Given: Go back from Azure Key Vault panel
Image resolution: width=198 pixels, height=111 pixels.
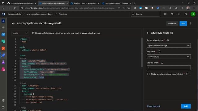Looking at the screenshot, I should pyautogui.click(x=148, y=33).
